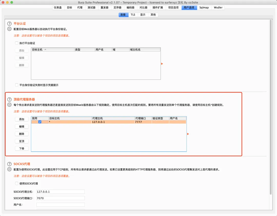Screen dimensions: 277x216
Task: Enable 使用SOCKS代理 checkbox
Action: click(x=17, y=183)
